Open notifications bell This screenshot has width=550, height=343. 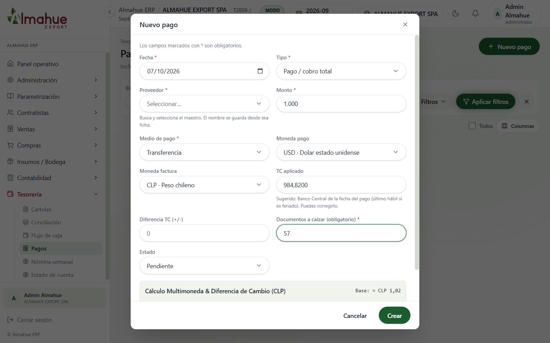pos(475,14)
